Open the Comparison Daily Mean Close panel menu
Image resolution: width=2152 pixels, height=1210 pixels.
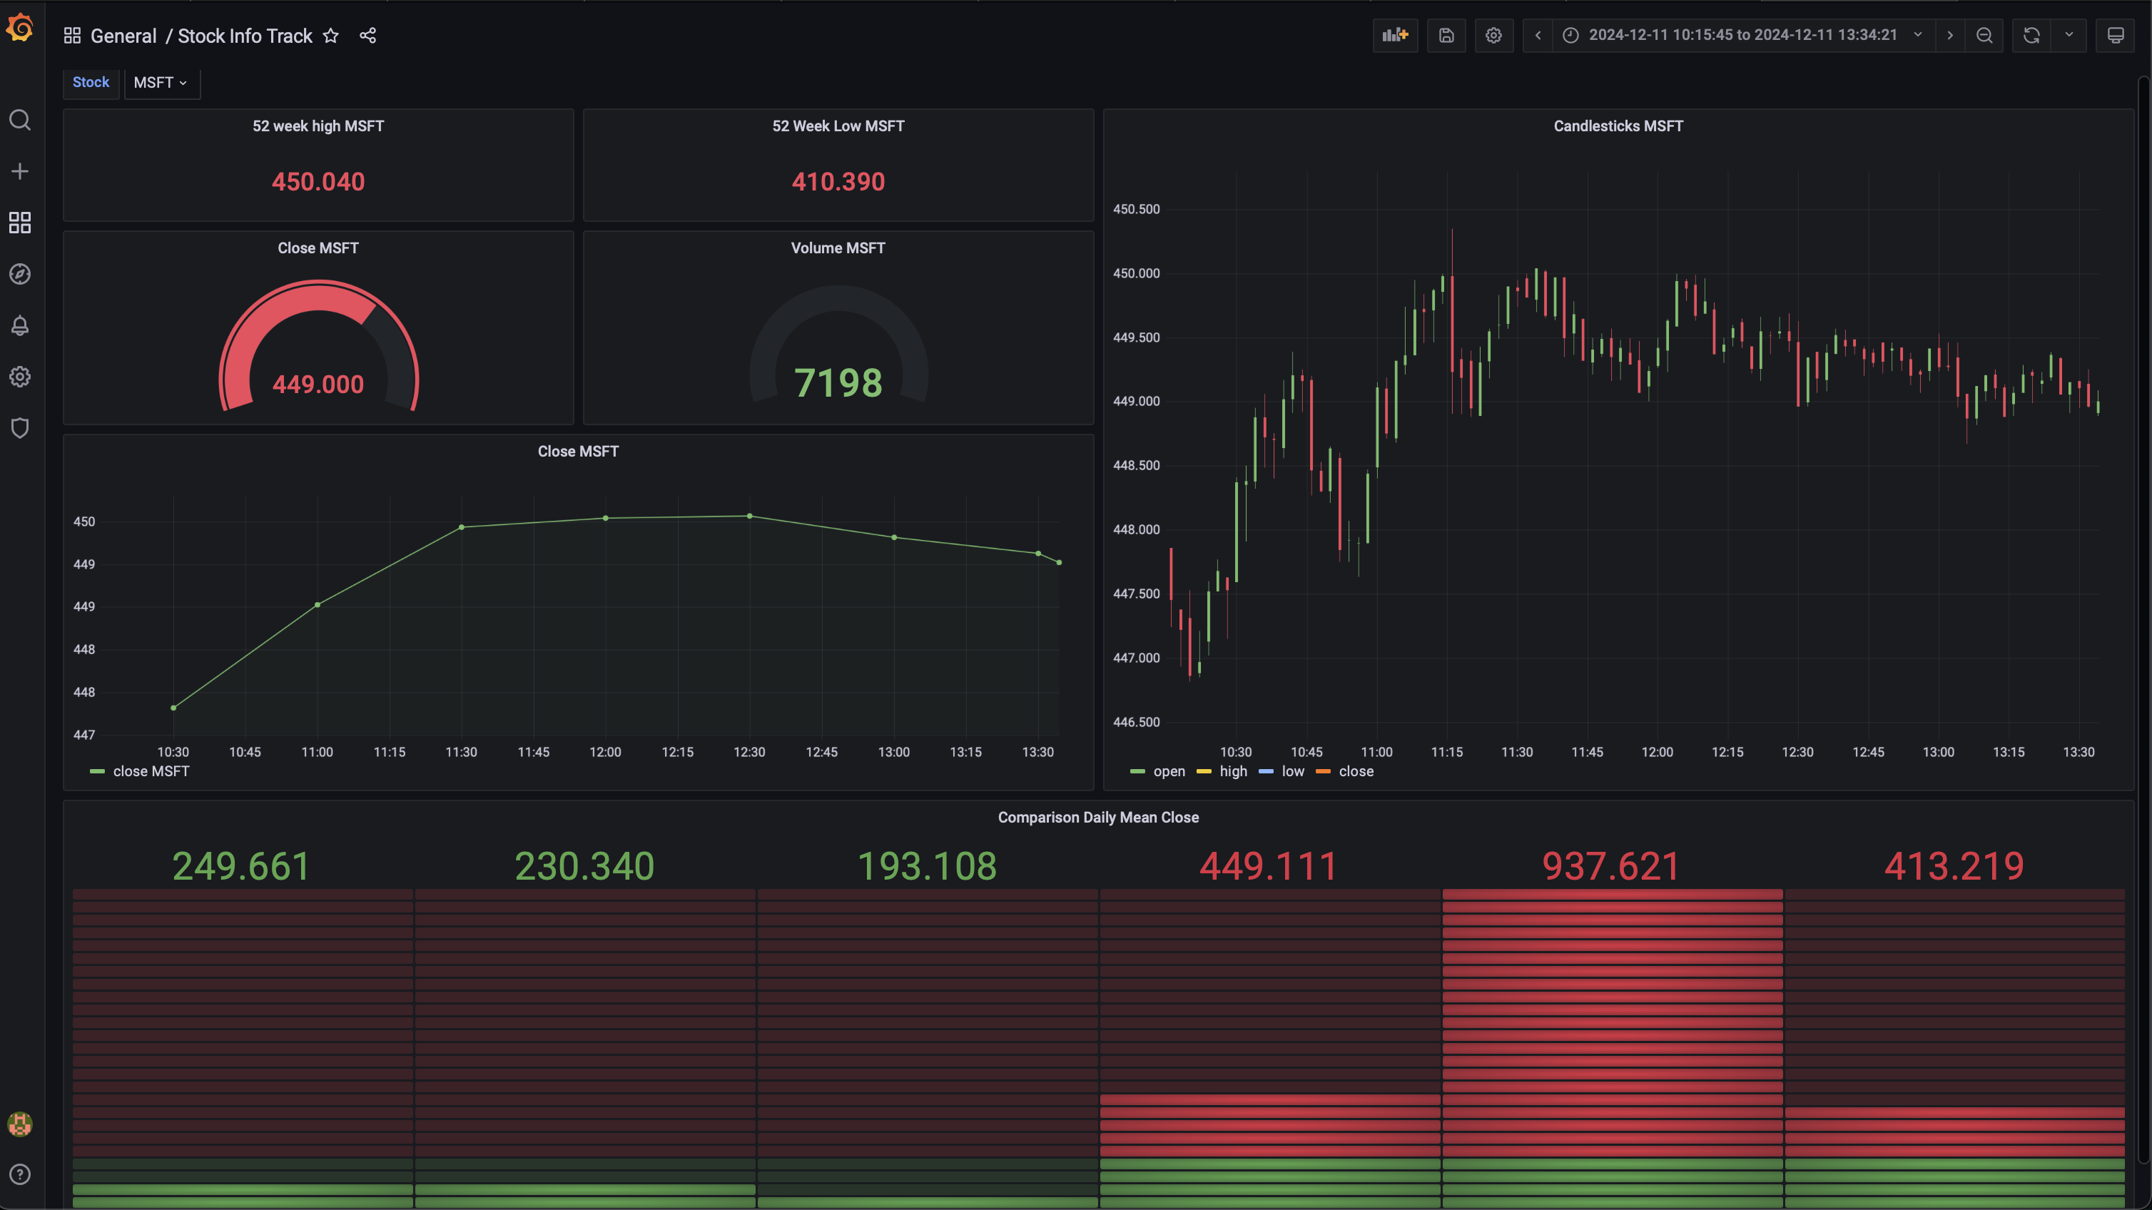pos(1099,817)
